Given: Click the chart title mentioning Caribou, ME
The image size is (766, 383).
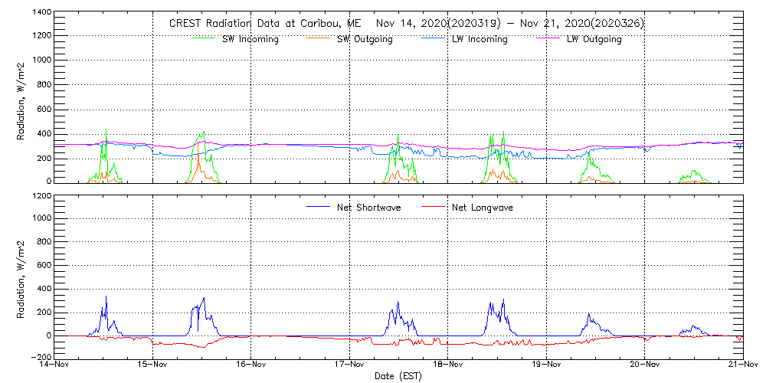Looking at the screenshot, I should tap(406, 24).
